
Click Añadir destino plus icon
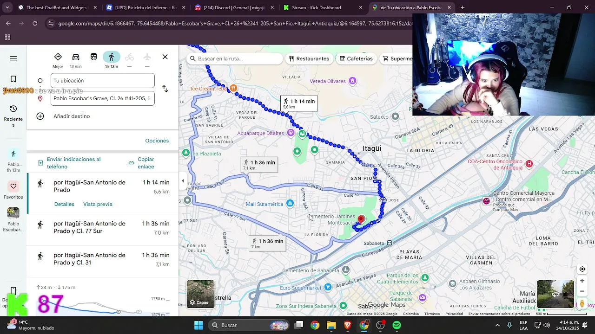coord(40,116)
